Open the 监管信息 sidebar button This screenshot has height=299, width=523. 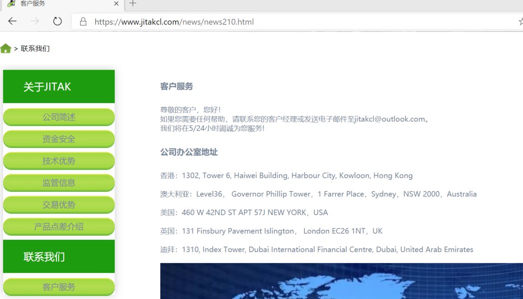(59, 183)
